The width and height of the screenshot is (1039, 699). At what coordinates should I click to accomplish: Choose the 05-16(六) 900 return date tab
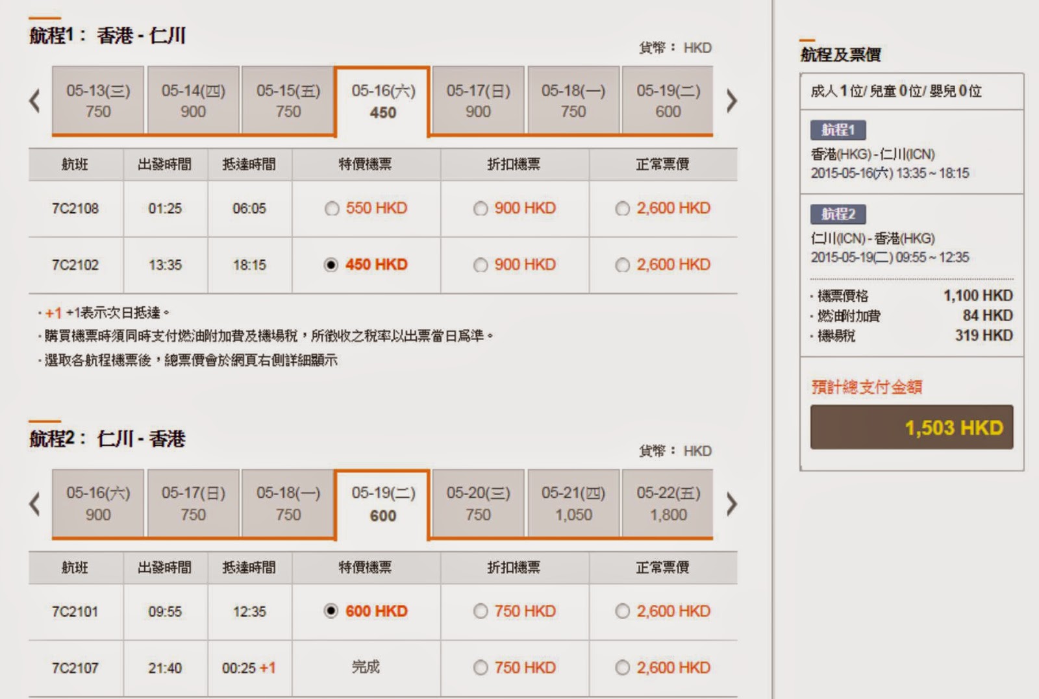(98, 504)
